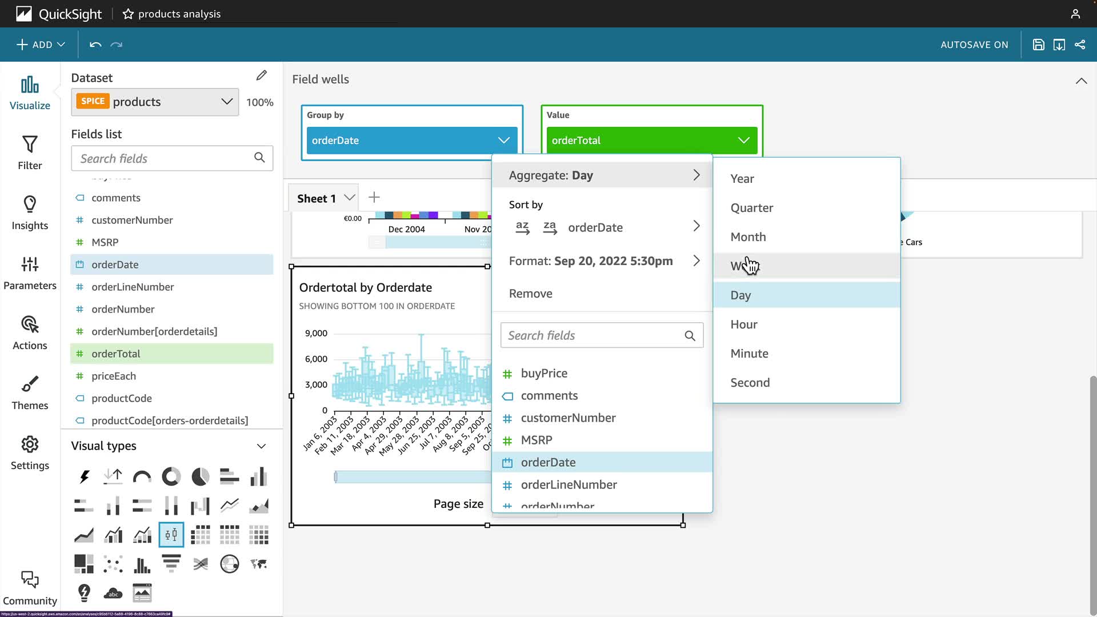Open the Parameters sidebar panel
The image size is (1097, 617).
30,273
